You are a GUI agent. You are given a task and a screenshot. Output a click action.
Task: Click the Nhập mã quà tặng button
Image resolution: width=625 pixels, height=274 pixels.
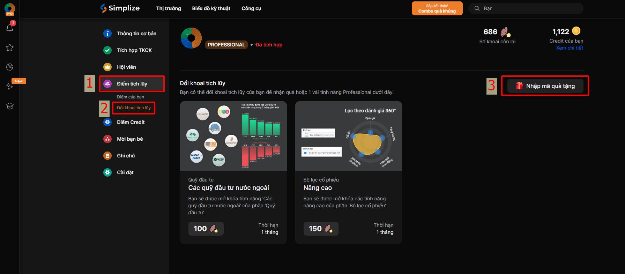click(545, 86)
